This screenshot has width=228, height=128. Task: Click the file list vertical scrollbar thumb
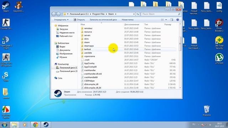point(180,43)
